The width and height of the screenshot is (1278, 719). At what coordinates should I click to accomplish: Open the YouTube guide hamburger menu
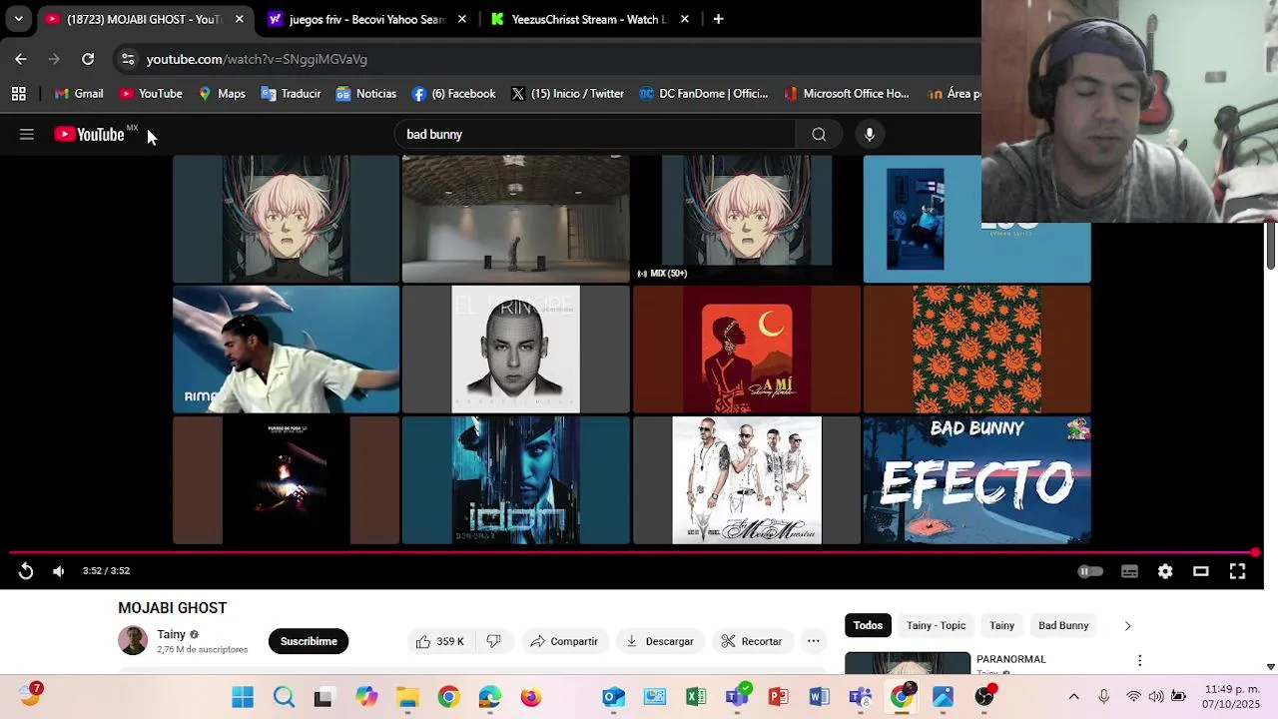27,134
